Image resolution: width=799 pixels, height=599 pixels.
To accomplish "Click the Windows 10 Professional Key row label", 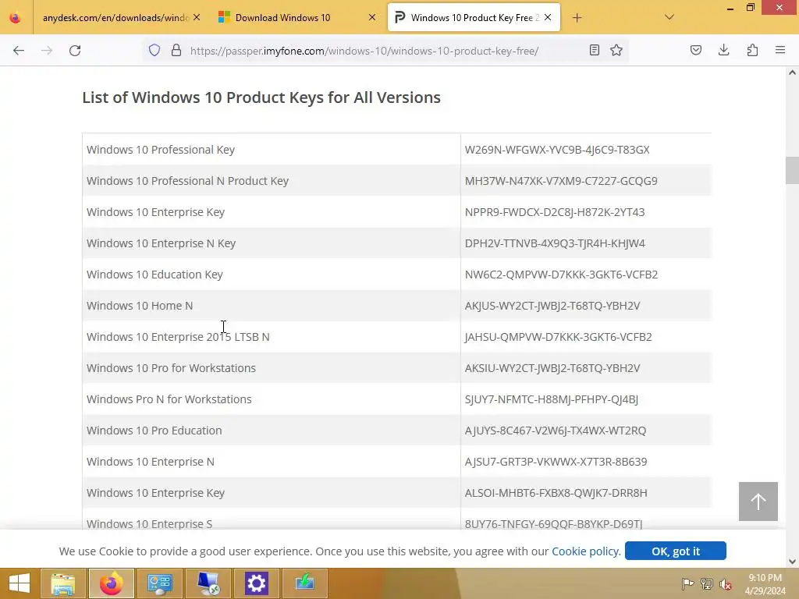I will pyautogui.click(x=161, y=150).
